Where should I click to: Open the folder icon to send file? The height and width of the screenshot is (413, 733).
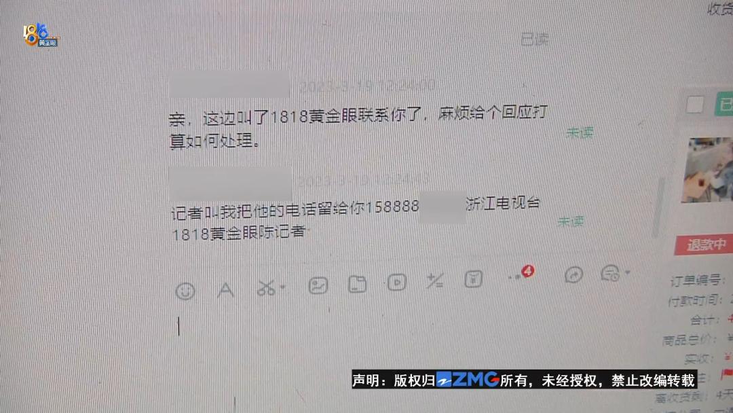357,283
